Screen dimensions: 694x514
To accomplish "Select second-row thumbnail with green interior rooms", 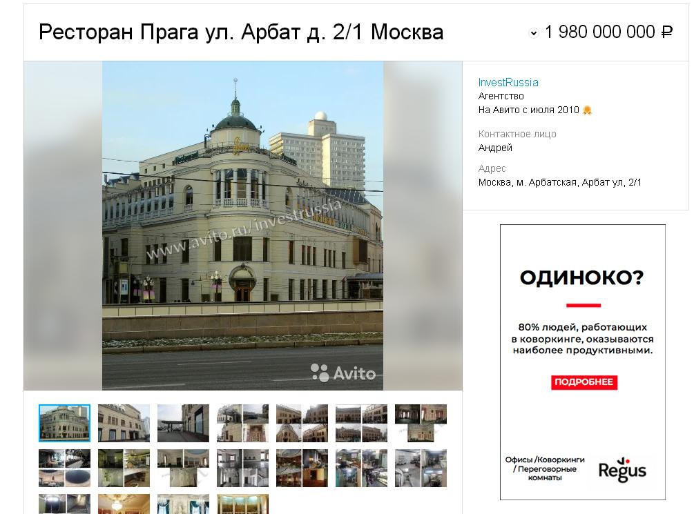I will (124, 468).
